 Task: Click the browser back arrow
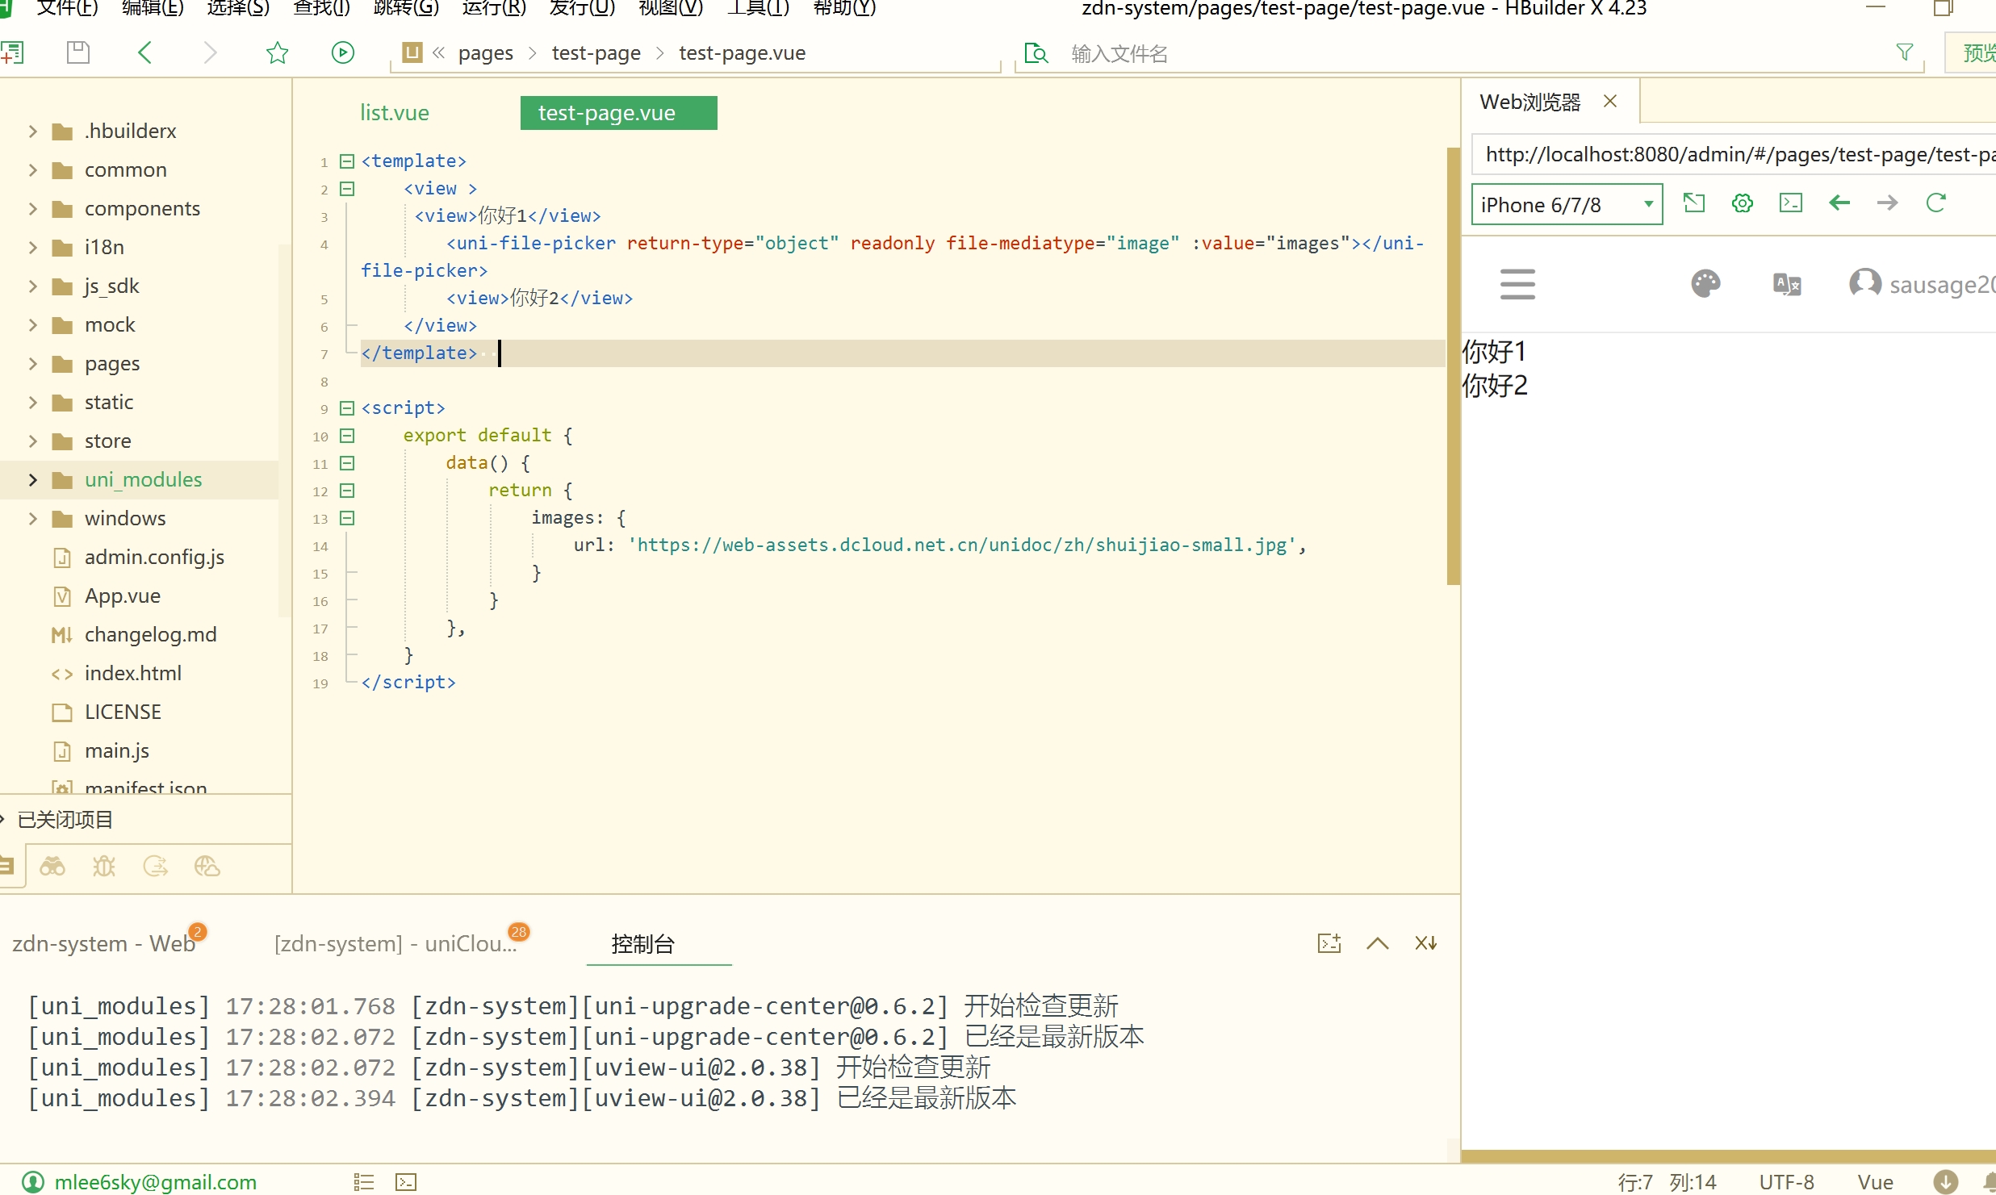click(x=1839, y=203)
